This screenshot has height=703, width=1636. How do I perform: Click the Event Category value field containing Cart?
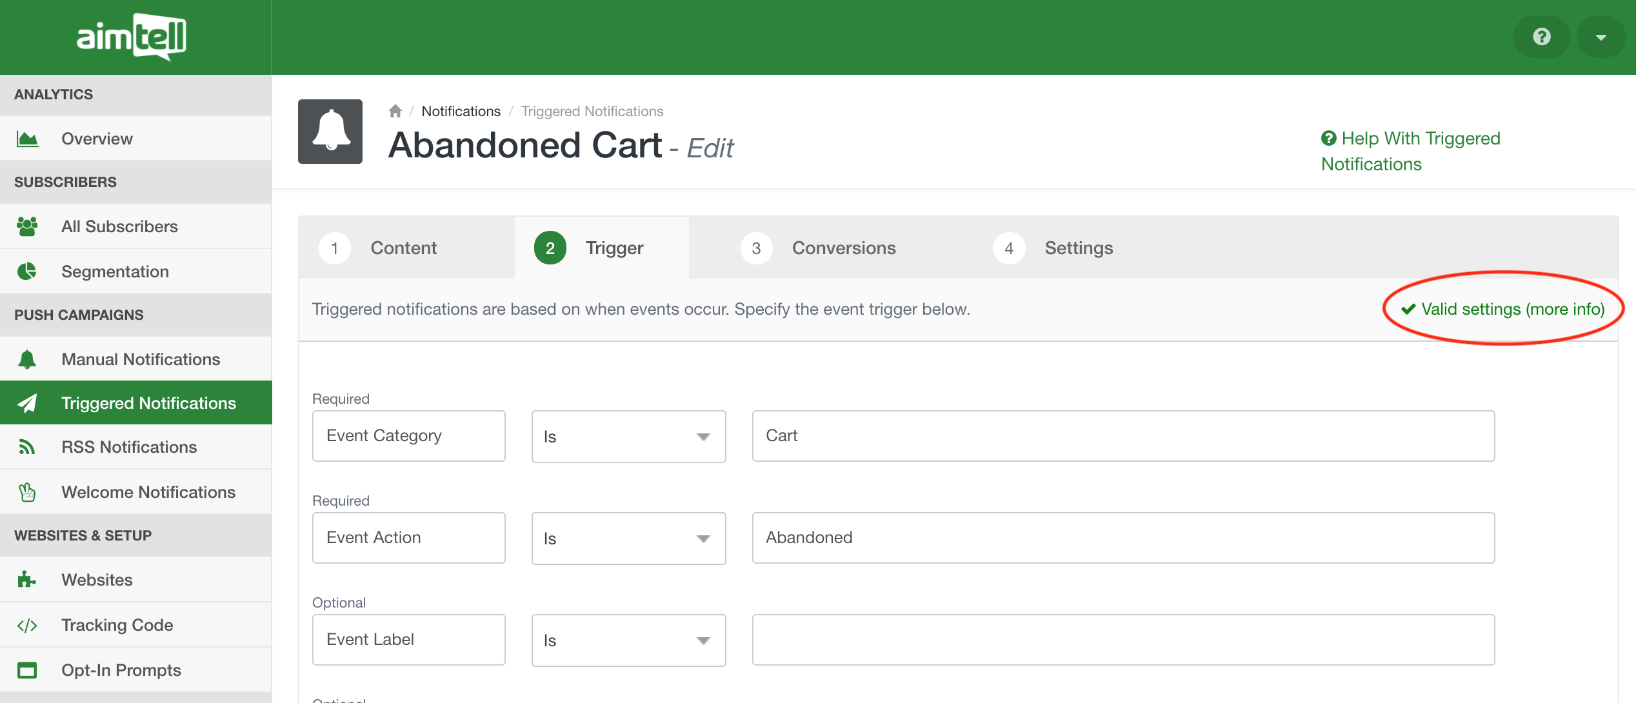click(1122, 436)
